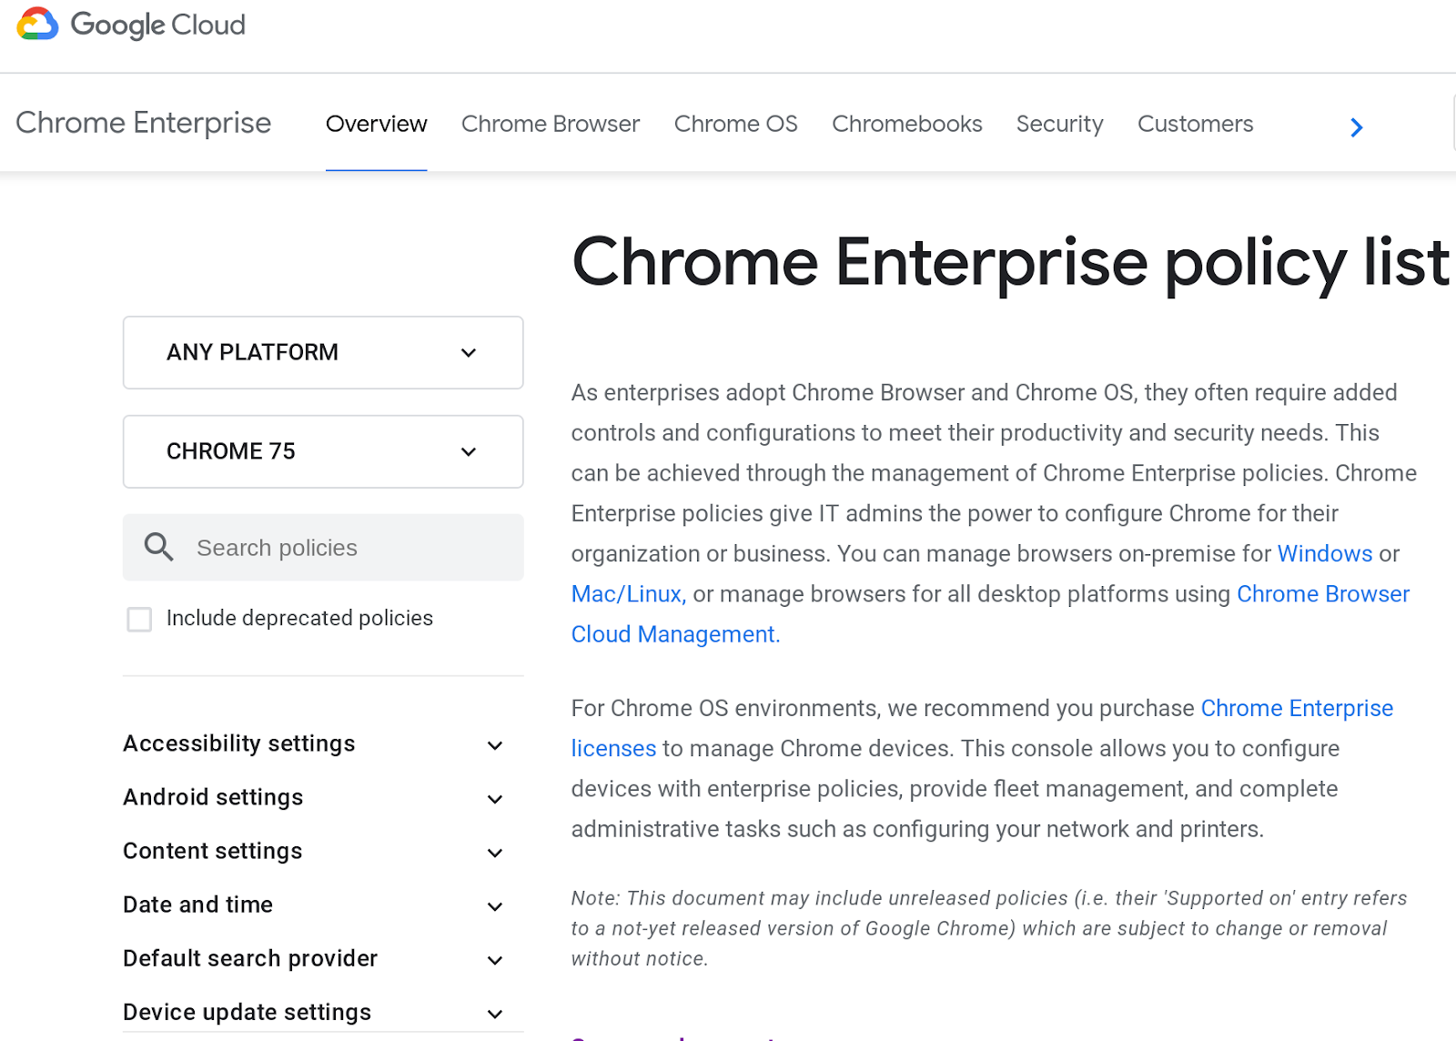Enable Include deprecated policies checkbox

[x=139, y=620]
